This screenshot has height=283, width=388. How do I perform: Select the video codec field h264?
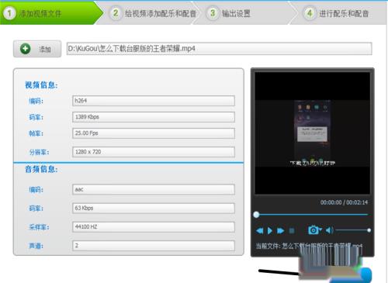pyautogui.click(x=154, y=101)
